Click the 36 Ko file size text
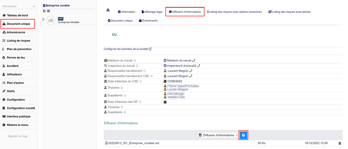This screenshot has height=149, width=348. click(x=261, y=143)
